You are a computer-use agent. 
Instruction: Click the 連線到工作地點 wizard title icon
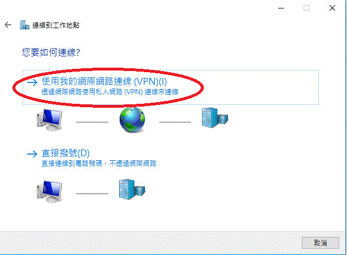coord(25,25)
